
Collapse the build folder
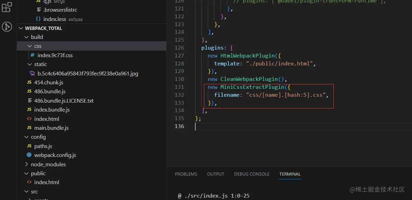[x=26, y=37]
